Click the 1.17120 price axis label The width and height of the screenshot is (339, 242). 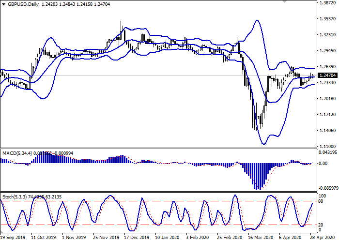click(x=327, y=115)
